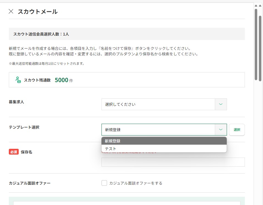Collapse the テンプレート選択 dropdown chevron
263x205 pixels.
click(221, 130)
